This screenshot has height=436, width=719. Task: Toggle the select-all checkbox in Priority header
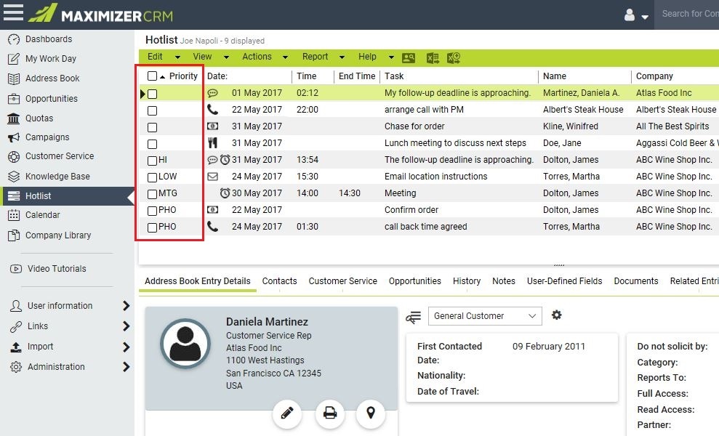tap(152, 76)
